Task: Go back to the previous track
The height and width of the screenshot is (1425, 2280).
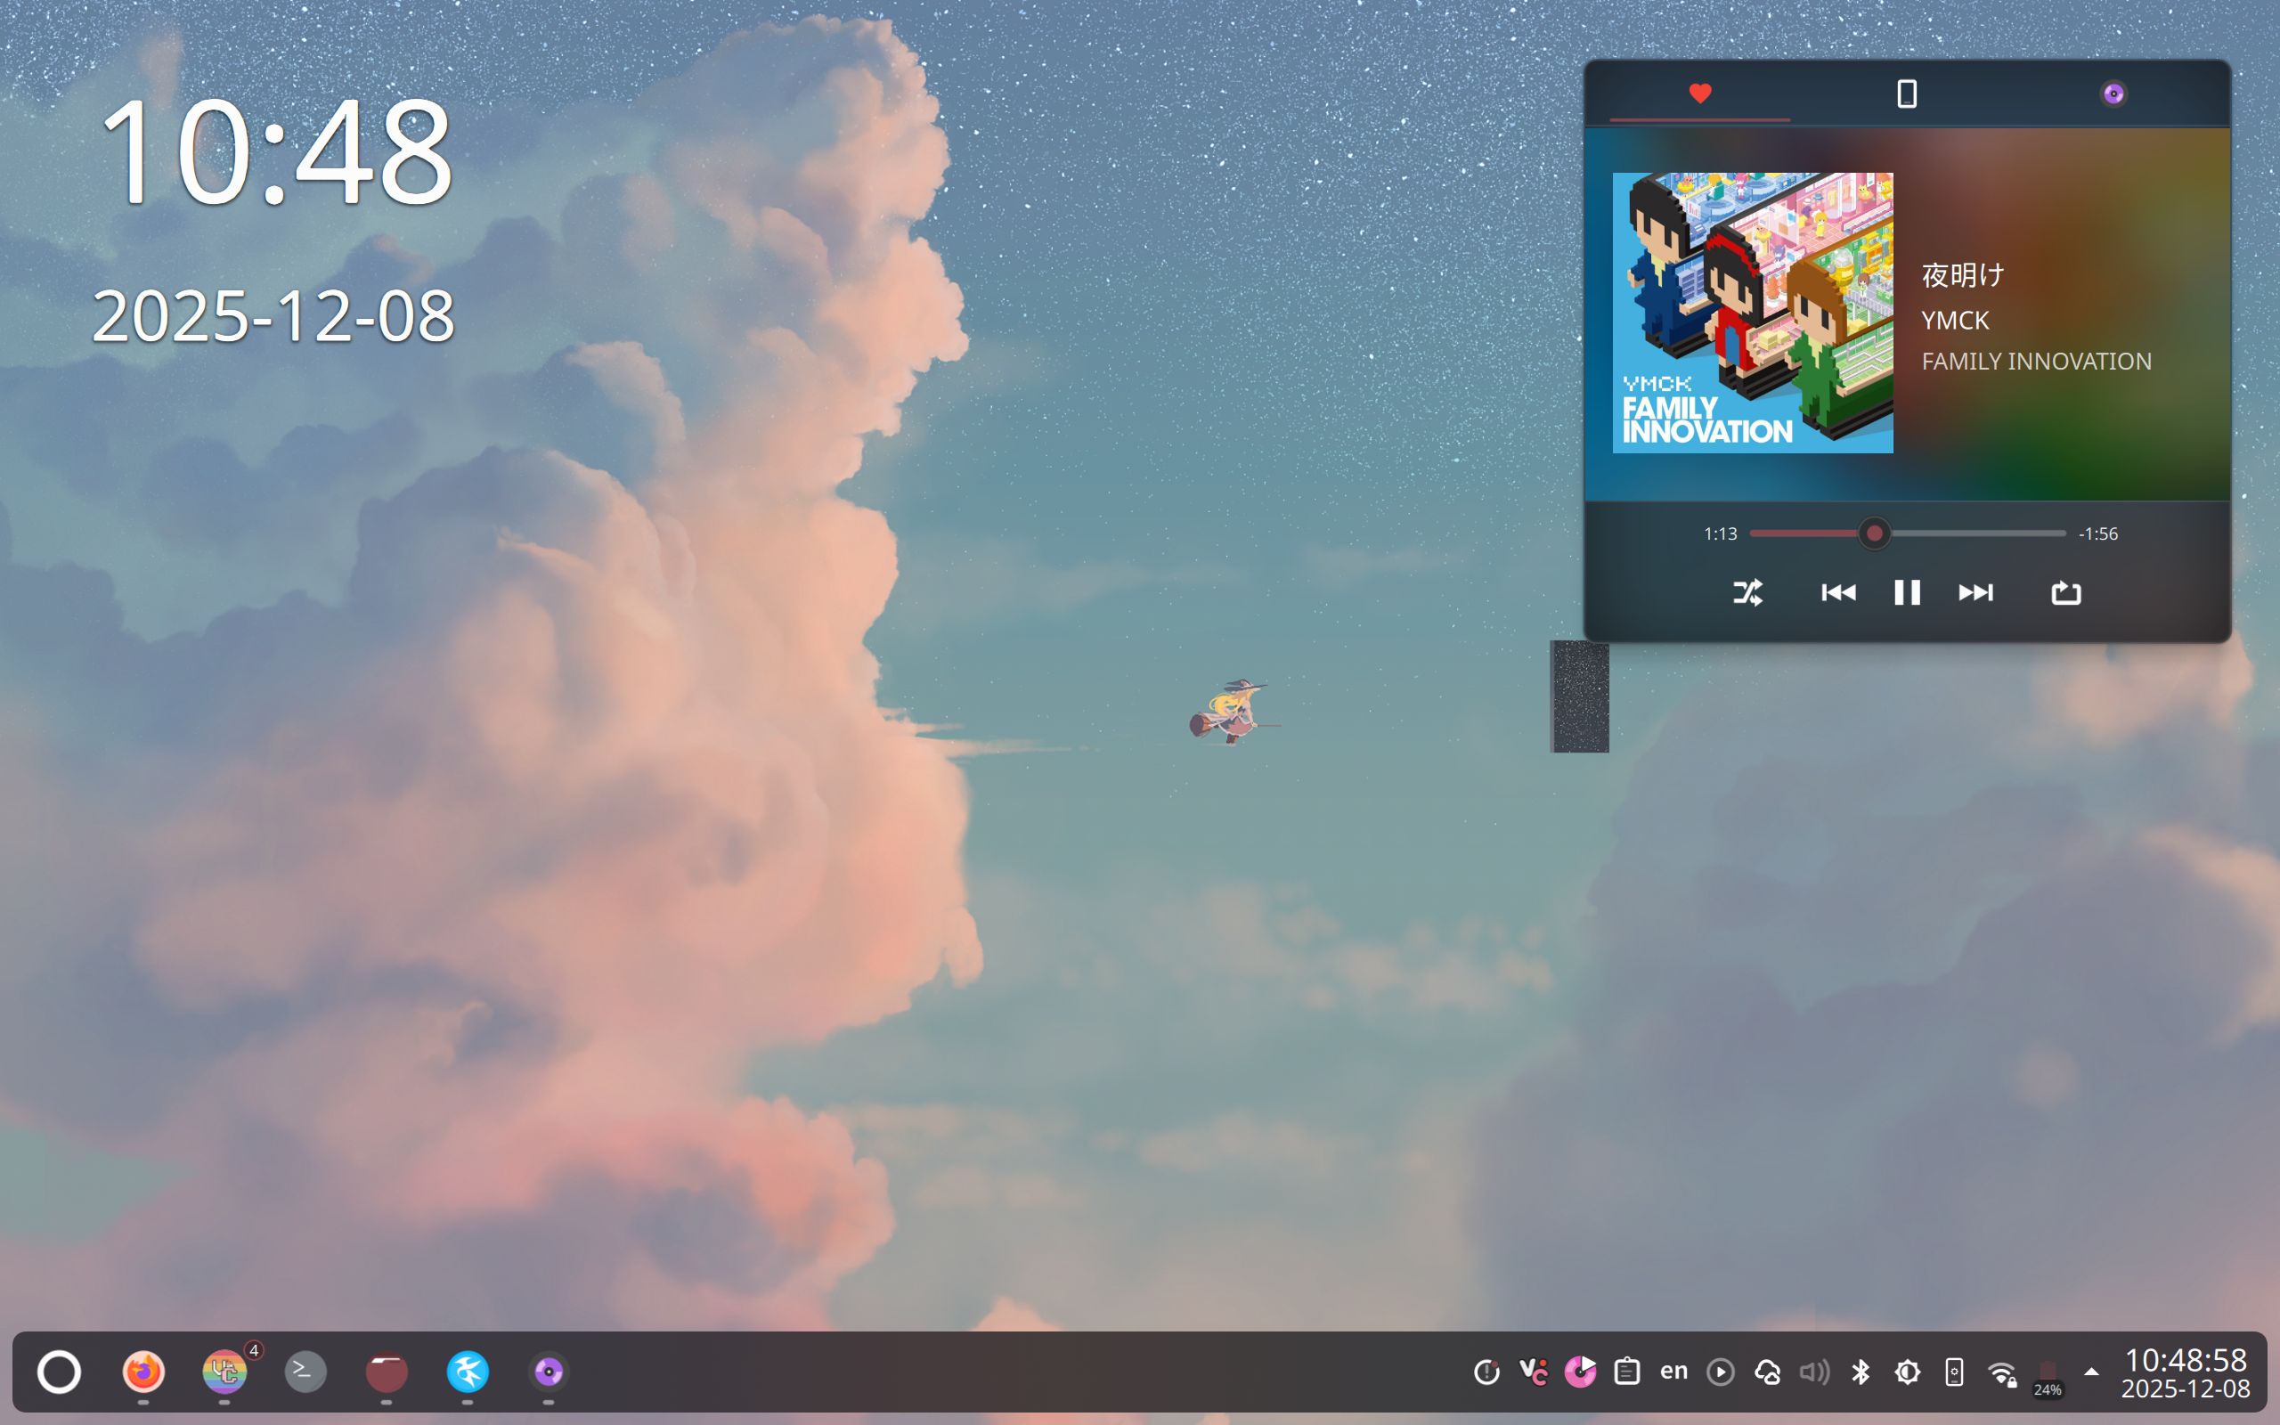Action: point(1838,593)
